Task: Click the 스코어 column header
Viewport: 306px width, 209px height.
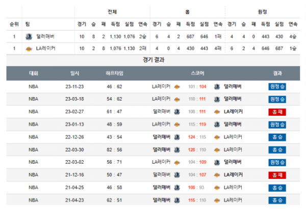Action: coord(197,73)
